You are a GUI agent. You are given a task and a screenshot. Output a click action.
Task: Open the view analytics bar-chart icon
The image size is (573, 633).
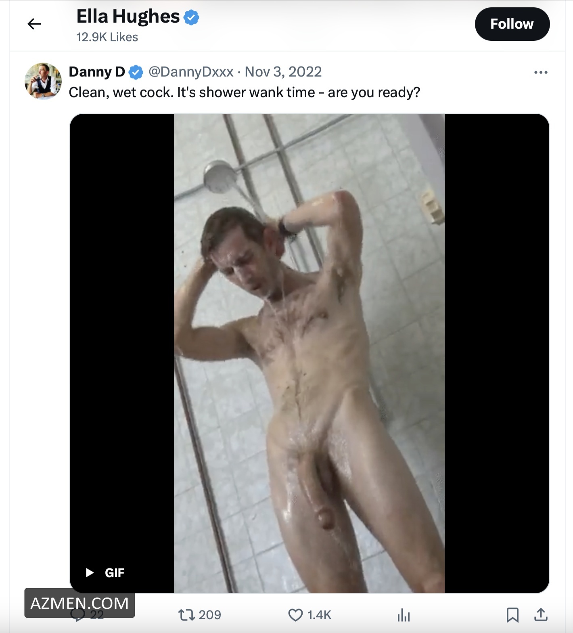404,615
